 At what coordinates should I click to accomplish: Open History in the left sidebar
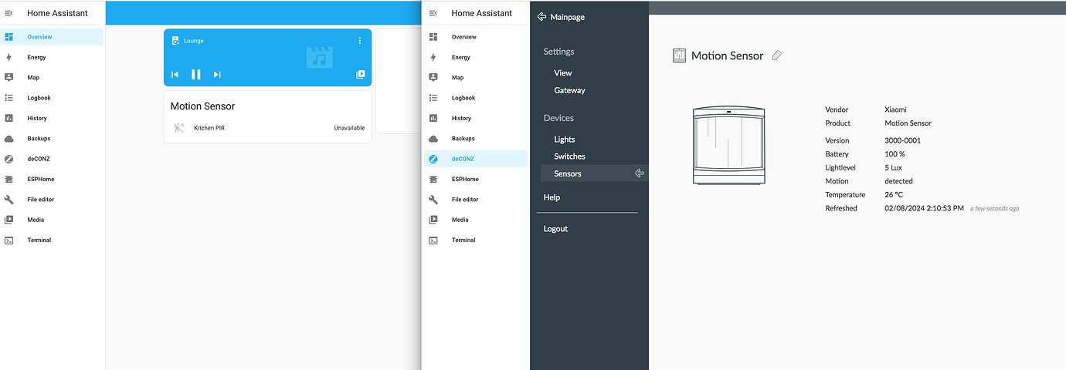[52, 118]
